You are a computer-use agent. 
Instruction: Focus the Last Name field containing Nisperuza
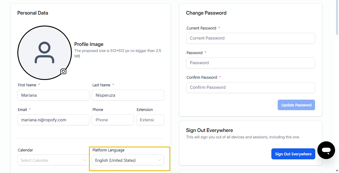[128, 95]
